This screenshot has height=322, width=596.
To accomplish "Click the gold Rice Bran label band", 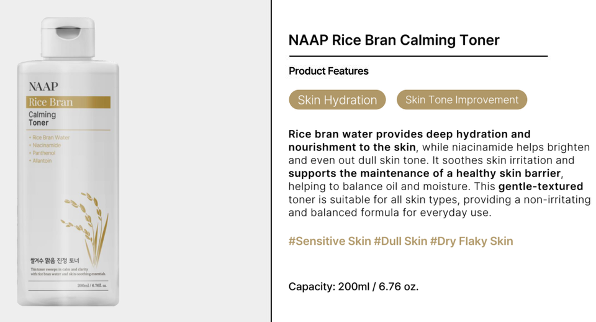I will pos(68,103).
